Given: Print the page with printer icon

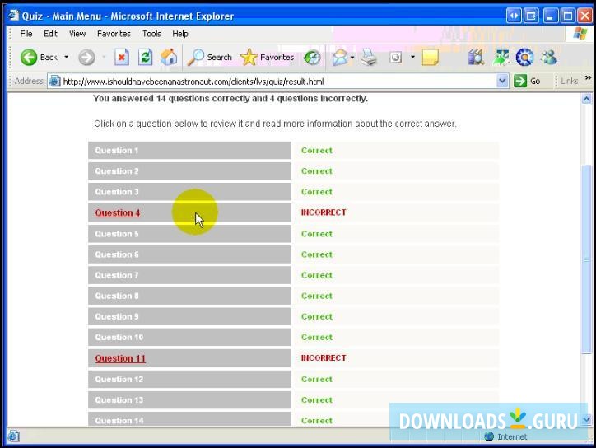Looking at the screenshot, I should pos(368,58).
